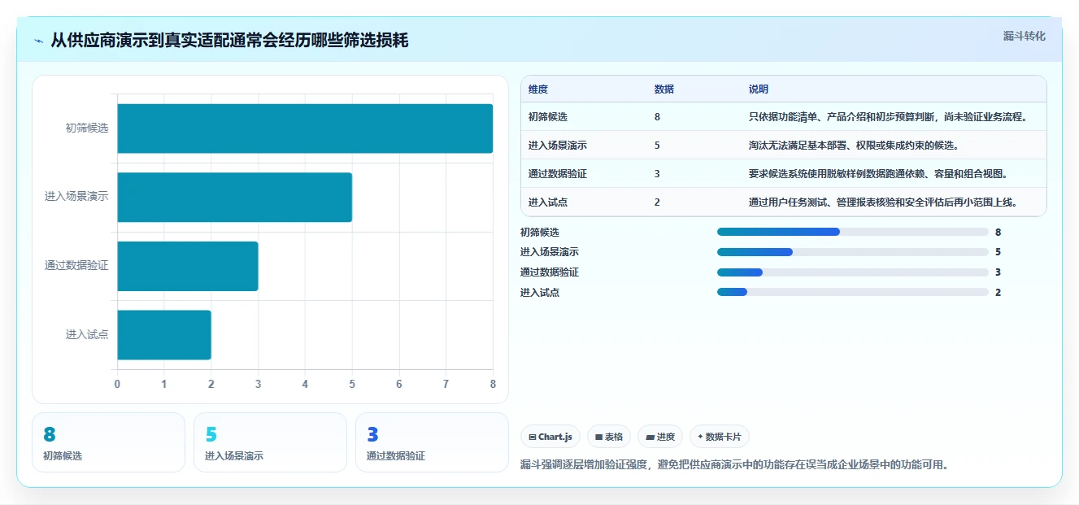Open the 初筛候选 data card showing 8
Screen dimensions: 1079x505
(x=109, y=442)
